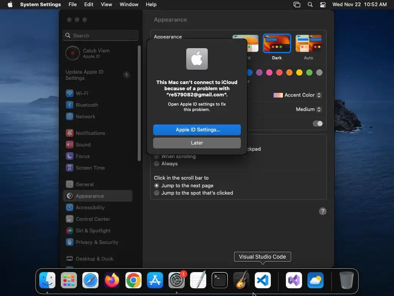Open Spotlight search in the menu bar

coord(310,5)
